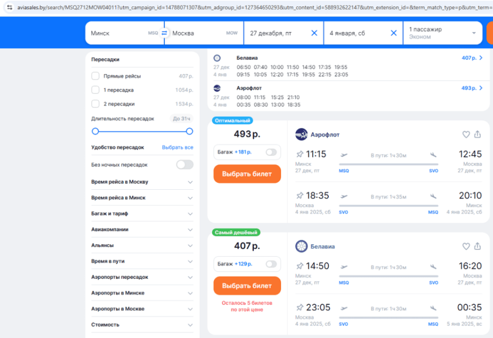
Task: Open sharing options for the Аэрофлот ticket
Action: 477,134
